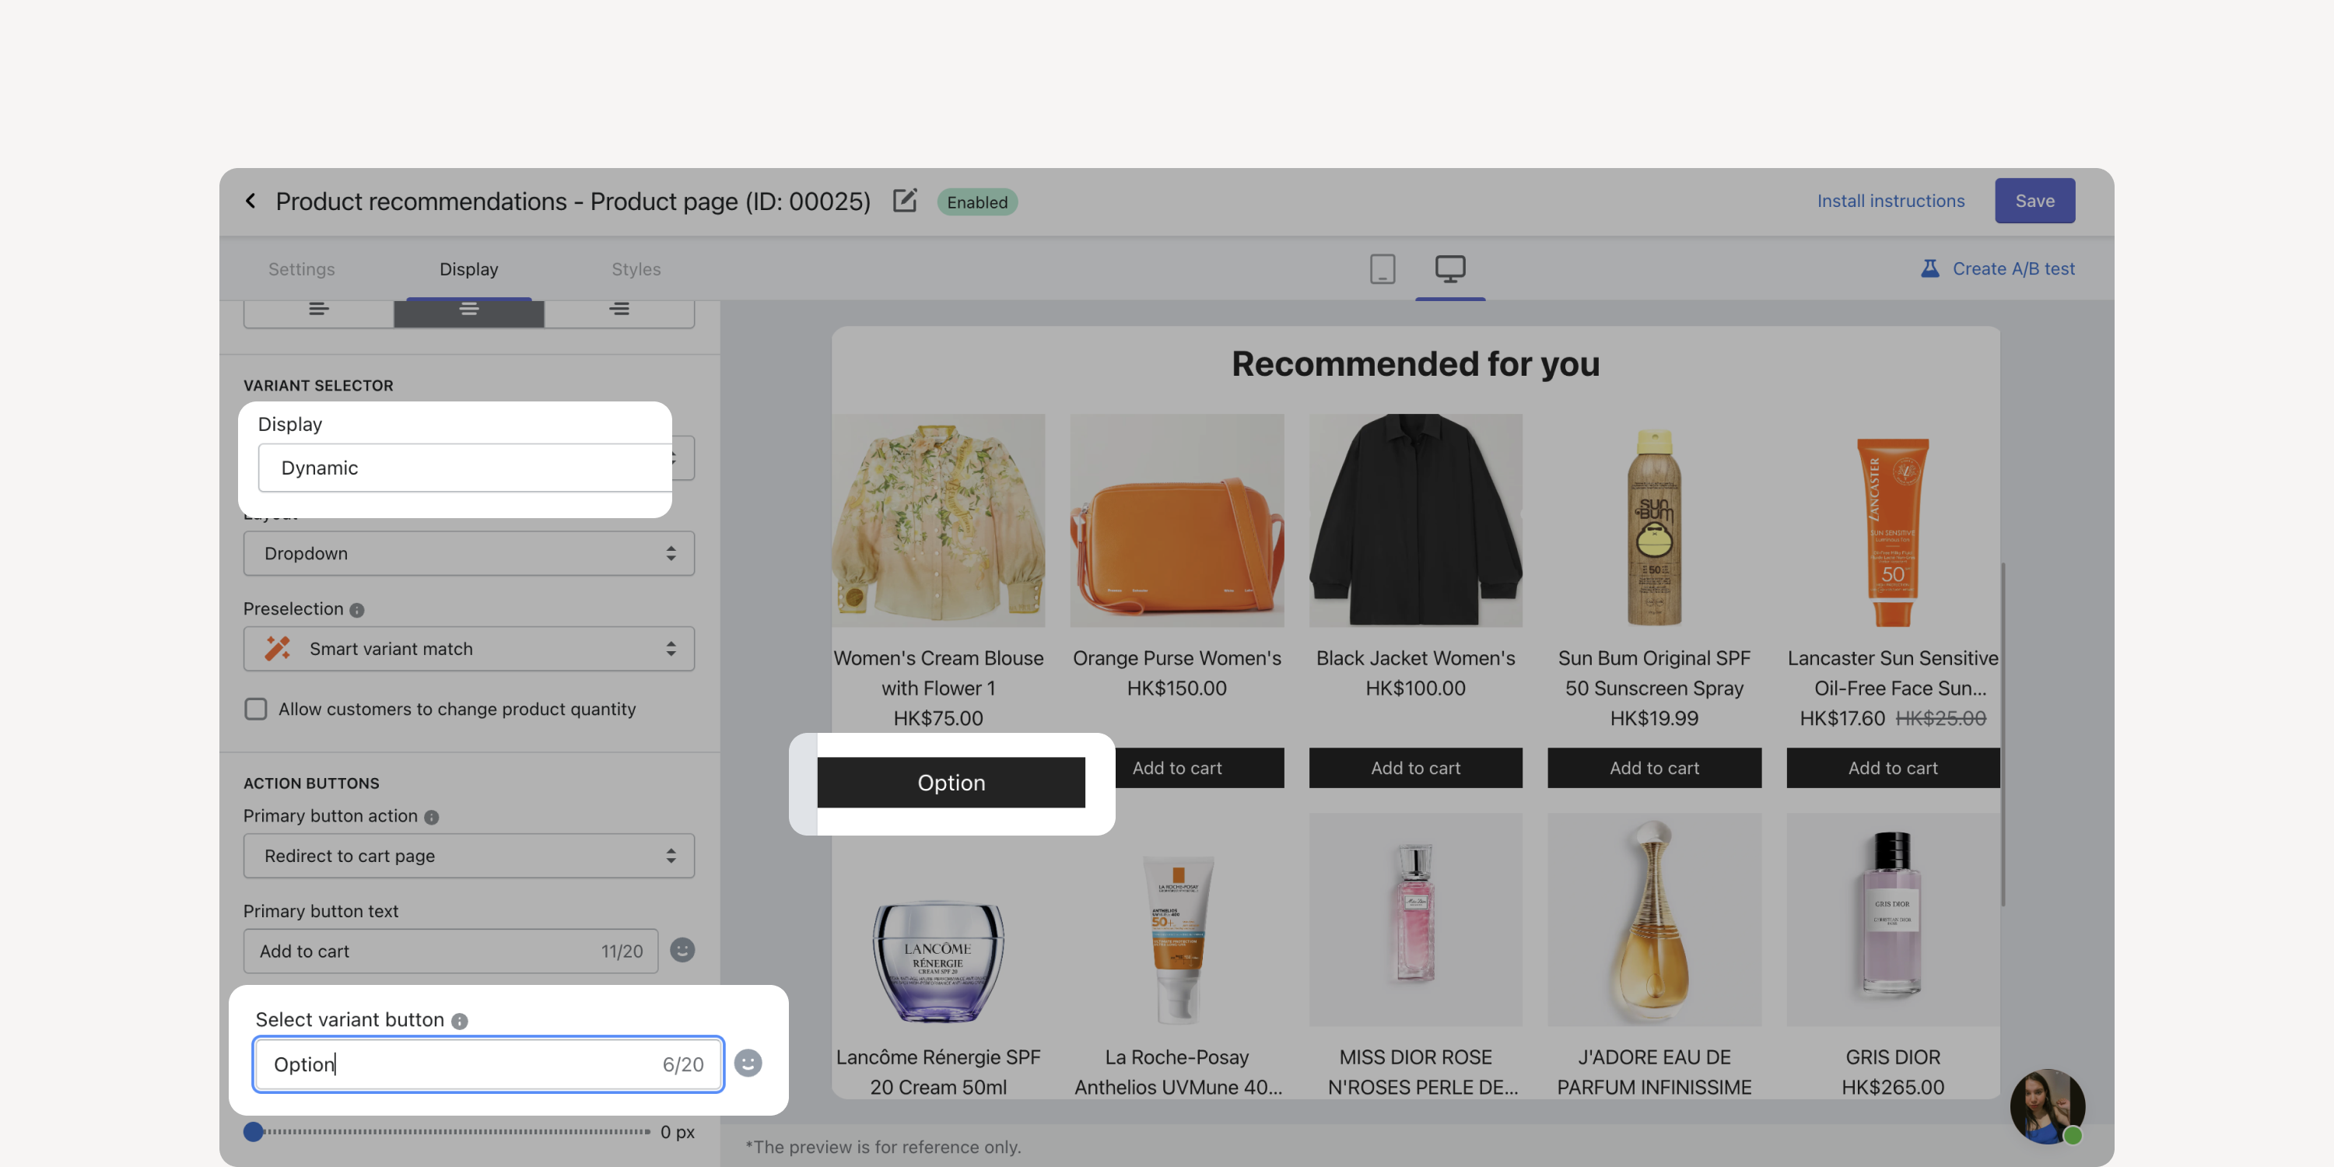Edit the widget title with pencil icon
This screenshot has height=1167, width=2334.
coord(904,200)
